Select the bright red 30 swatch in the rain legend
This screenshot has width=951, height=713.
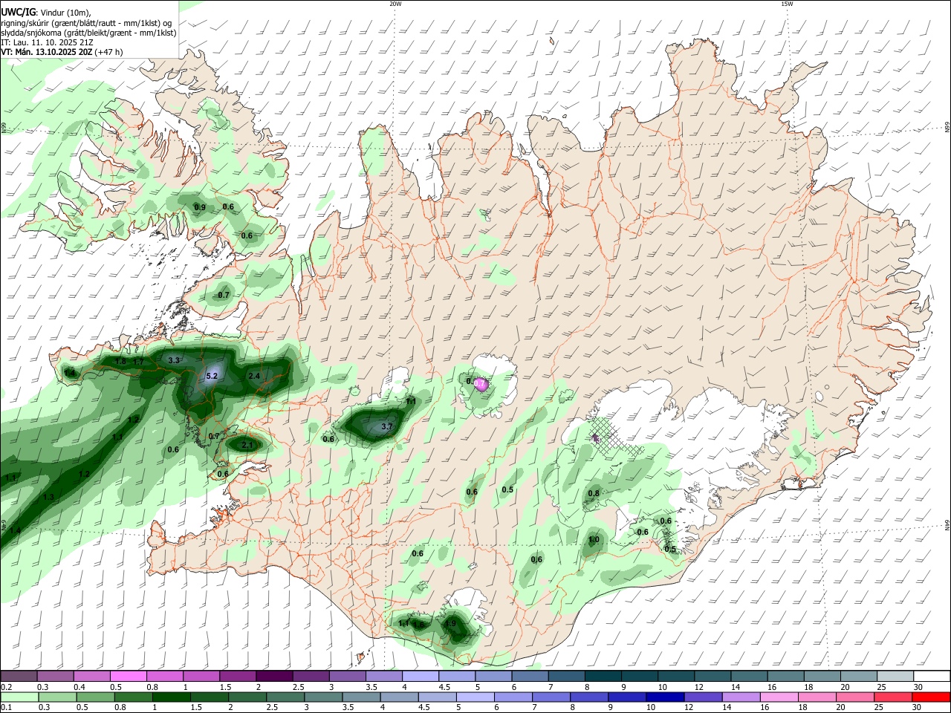pyautogui.click(x=931, y=697)
